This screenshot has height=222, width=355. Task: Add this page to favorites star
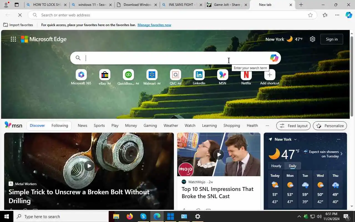310,15
